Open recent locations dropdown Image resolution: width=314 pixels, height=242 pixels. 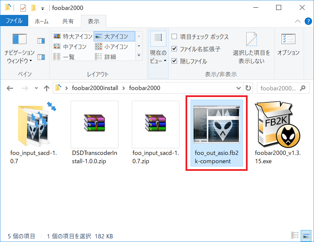click(x=36, y=88)
